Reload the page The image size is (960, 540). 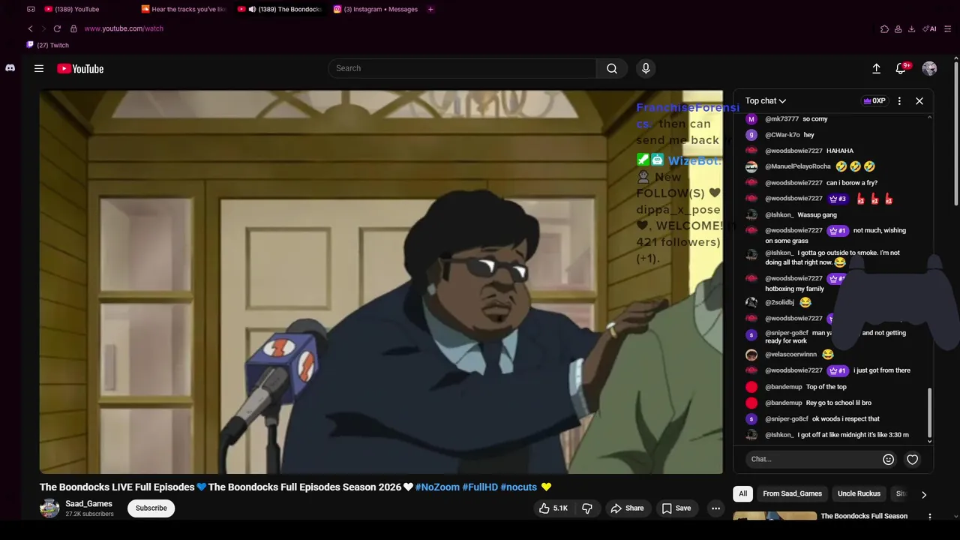57,28
